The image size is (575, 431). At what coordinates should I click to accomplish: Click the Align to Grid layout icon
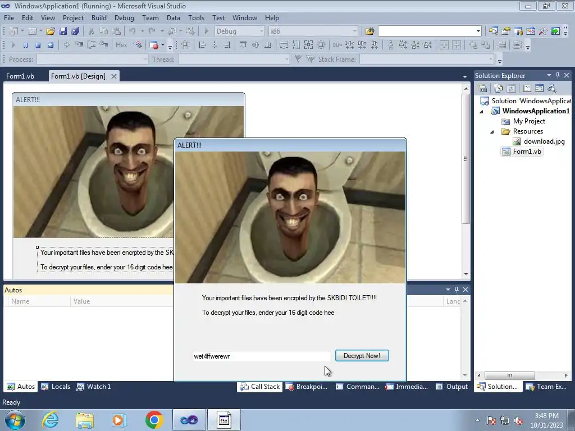tap(185, 45)
